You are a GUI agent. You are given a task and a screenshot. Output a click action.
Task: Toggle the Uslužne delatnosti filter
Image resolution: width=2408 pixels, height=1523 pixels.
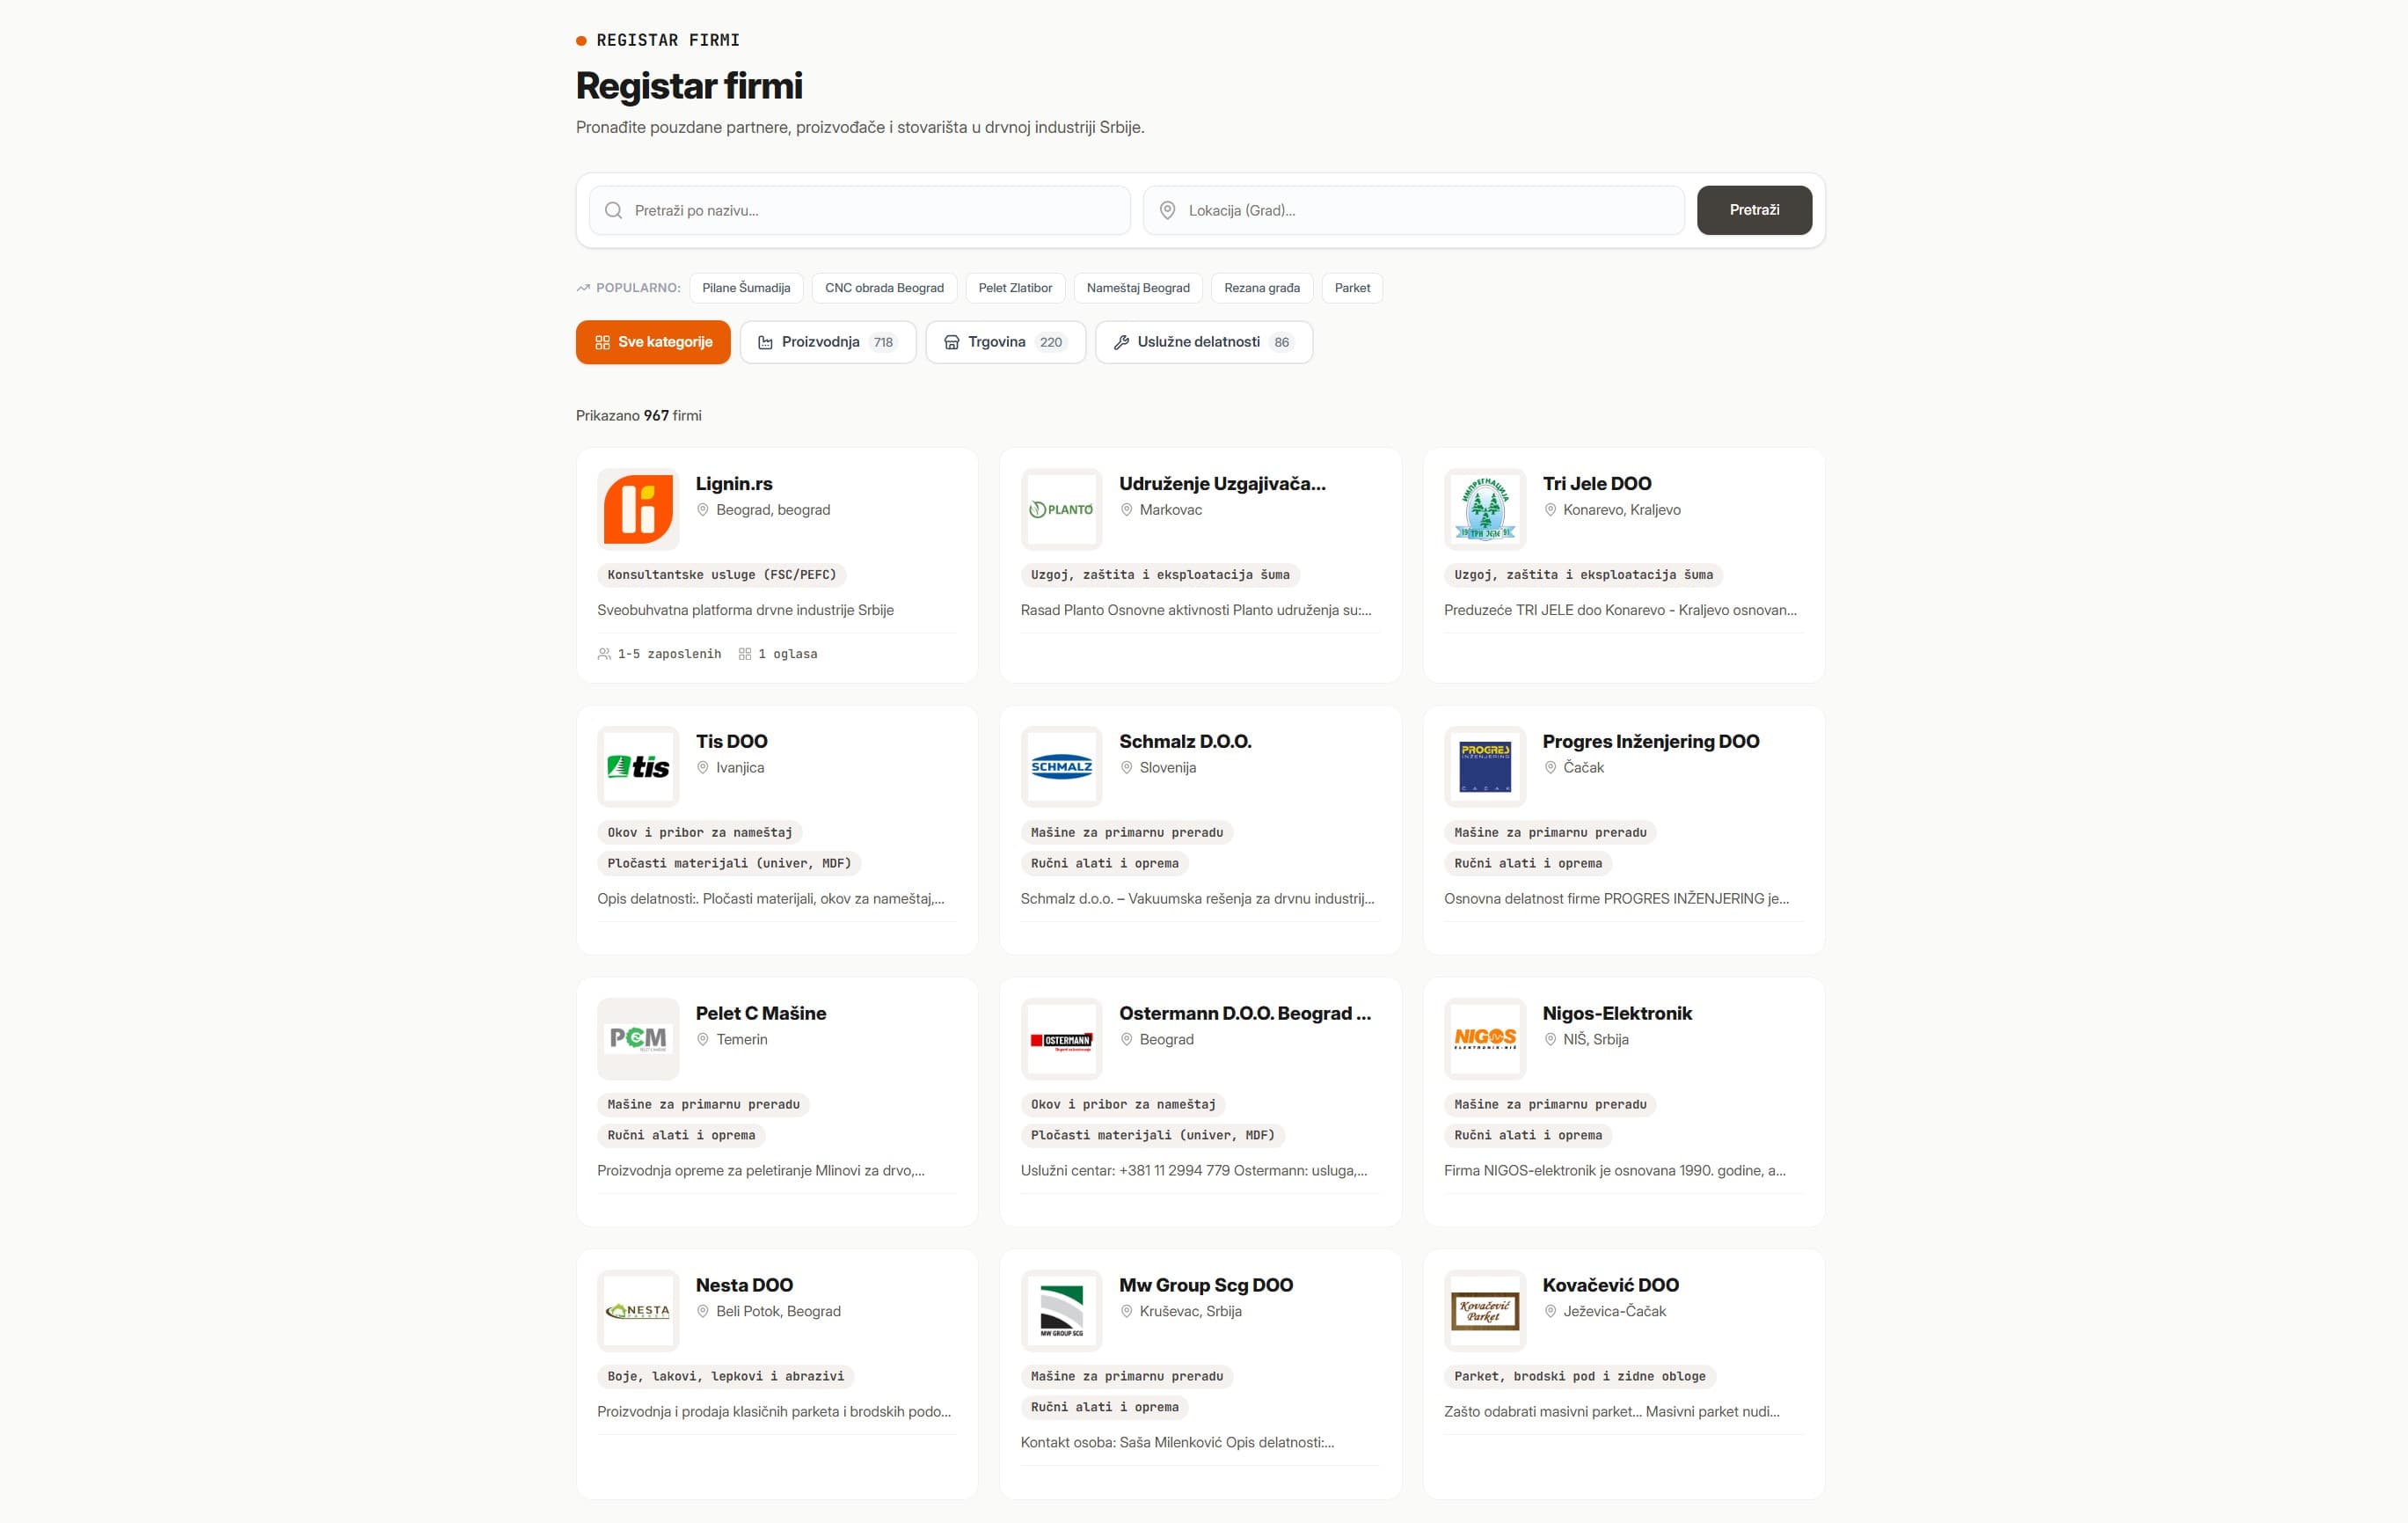pyautogui.click(x=1203, y=341)
